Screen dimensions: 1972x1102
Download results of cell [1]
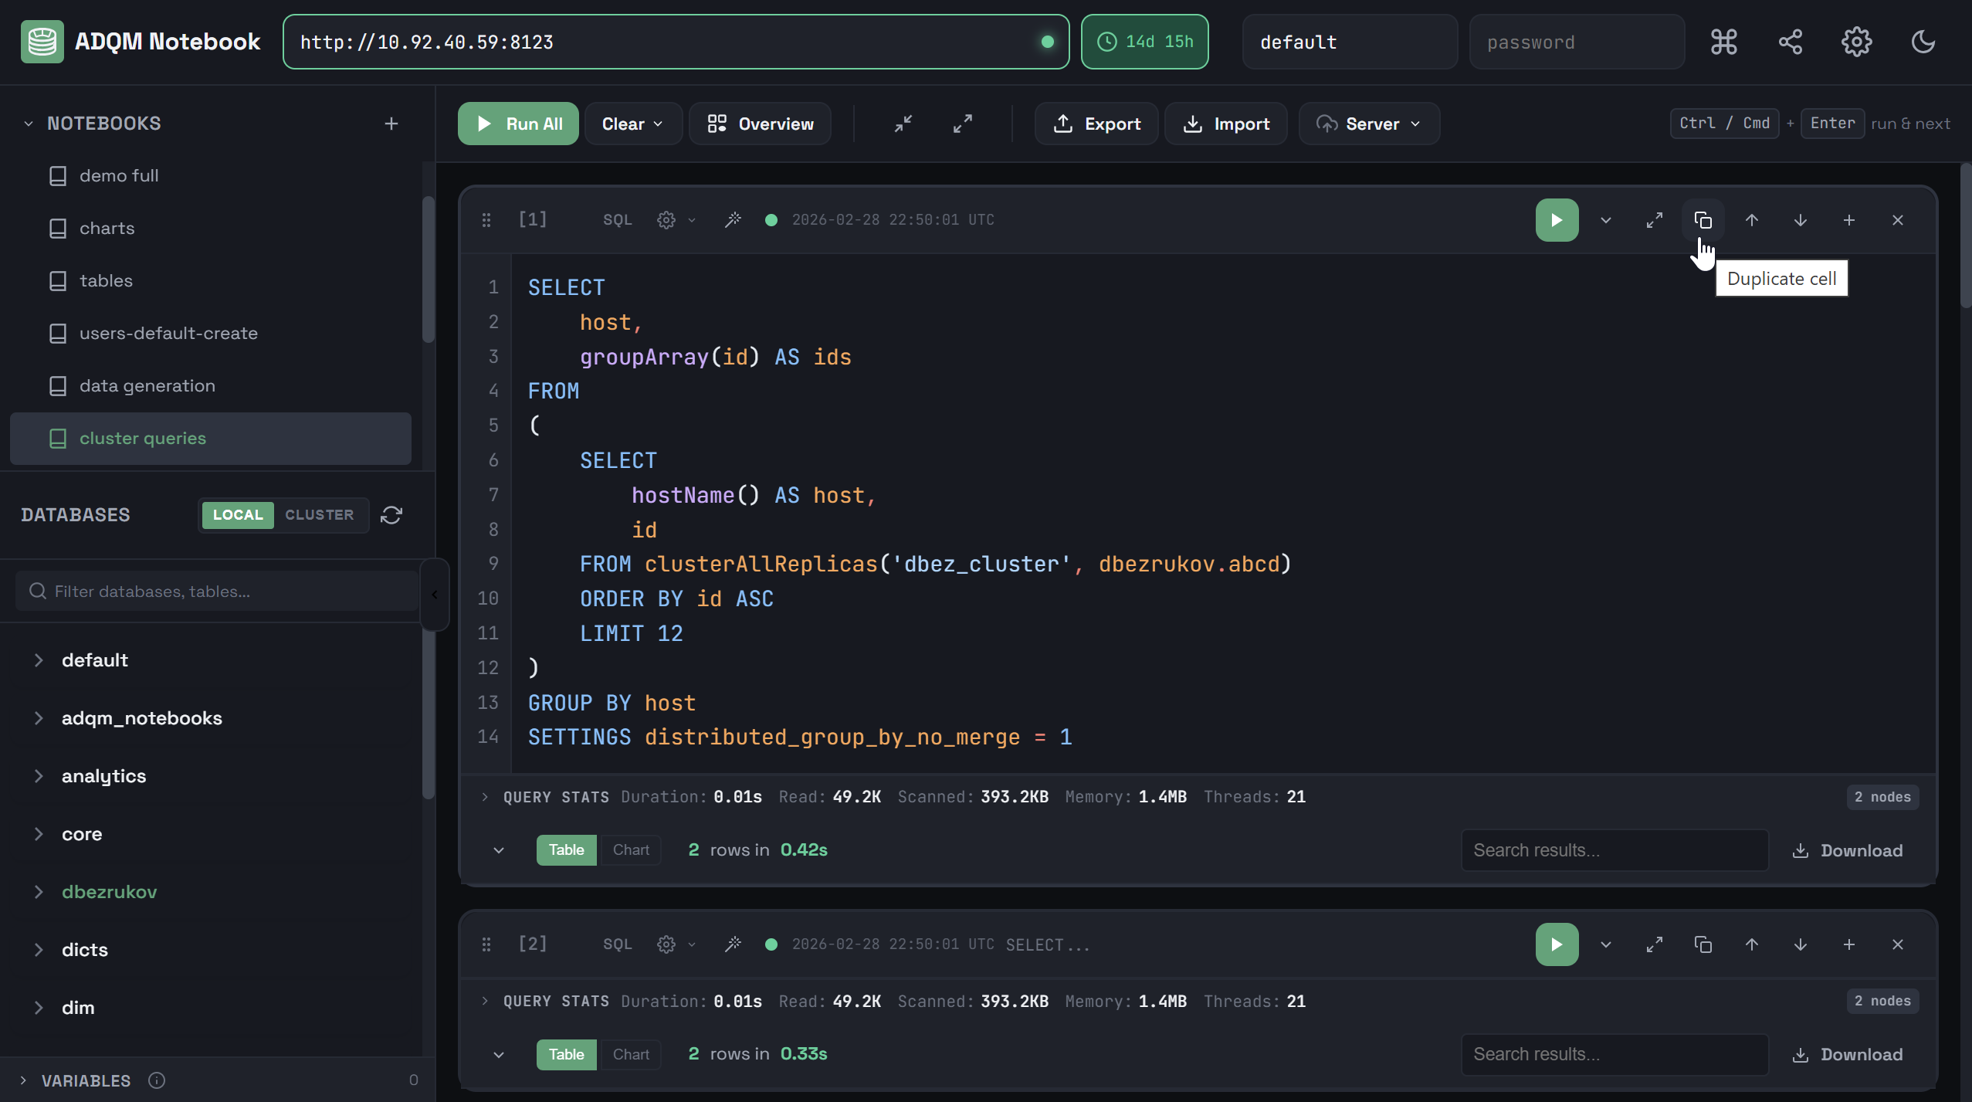pos(1847,850)
